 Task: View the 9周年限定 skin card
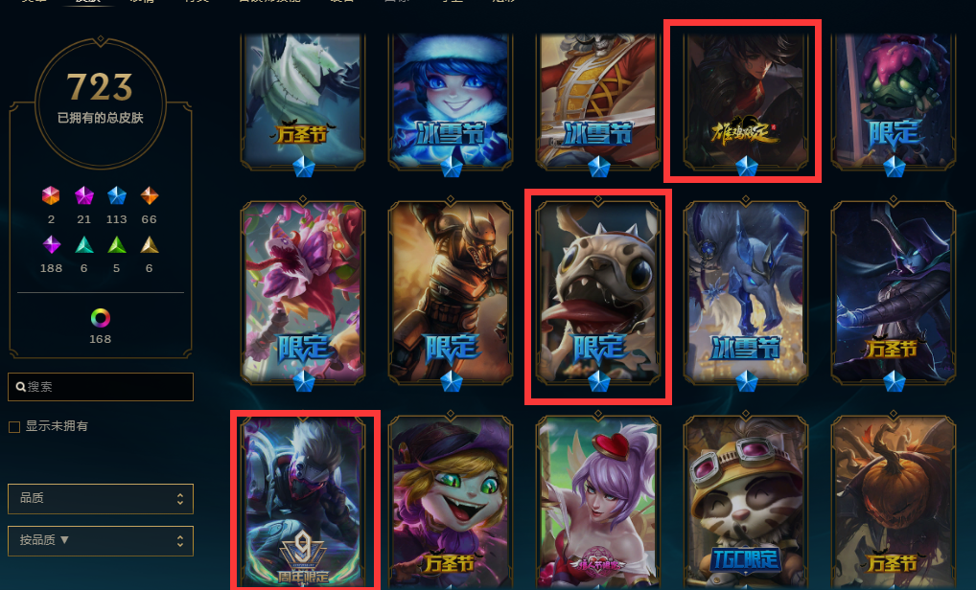click(x=303, y=502)
